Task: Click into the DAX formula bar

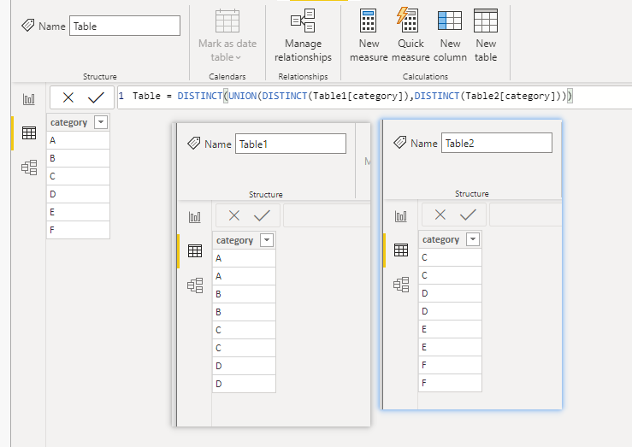Action: pos(375,97)
